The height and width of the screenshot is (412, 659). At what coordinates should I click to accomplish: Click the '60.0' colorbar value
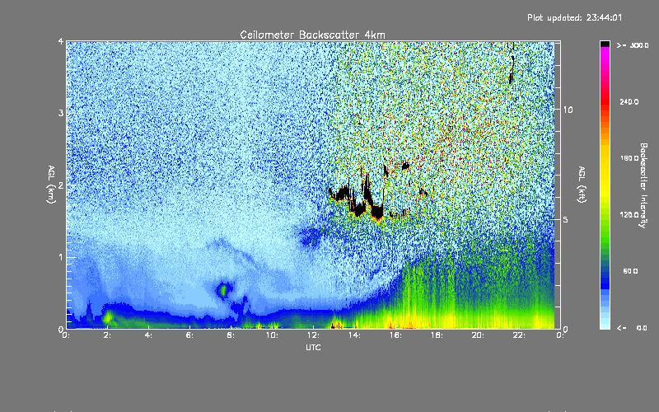pos(630,271)
